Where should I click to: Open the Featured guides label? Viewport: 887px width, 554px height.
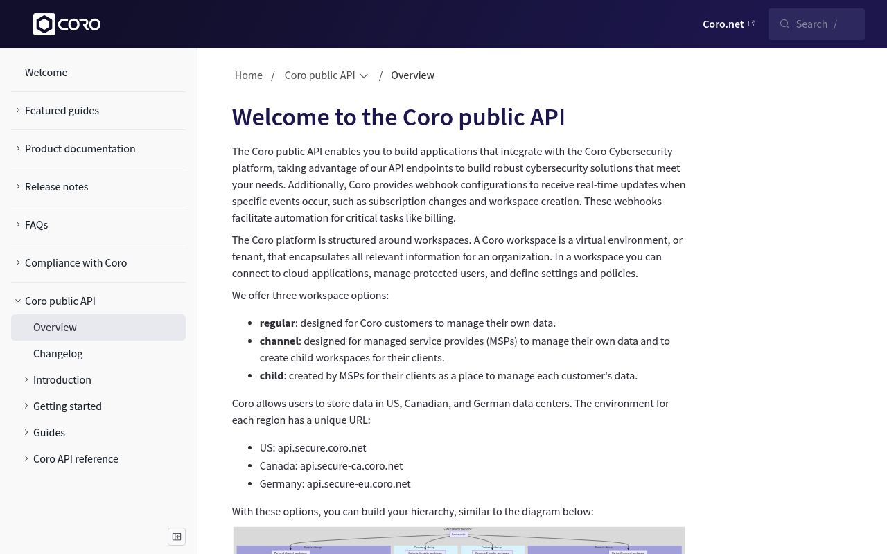[62, 111]
